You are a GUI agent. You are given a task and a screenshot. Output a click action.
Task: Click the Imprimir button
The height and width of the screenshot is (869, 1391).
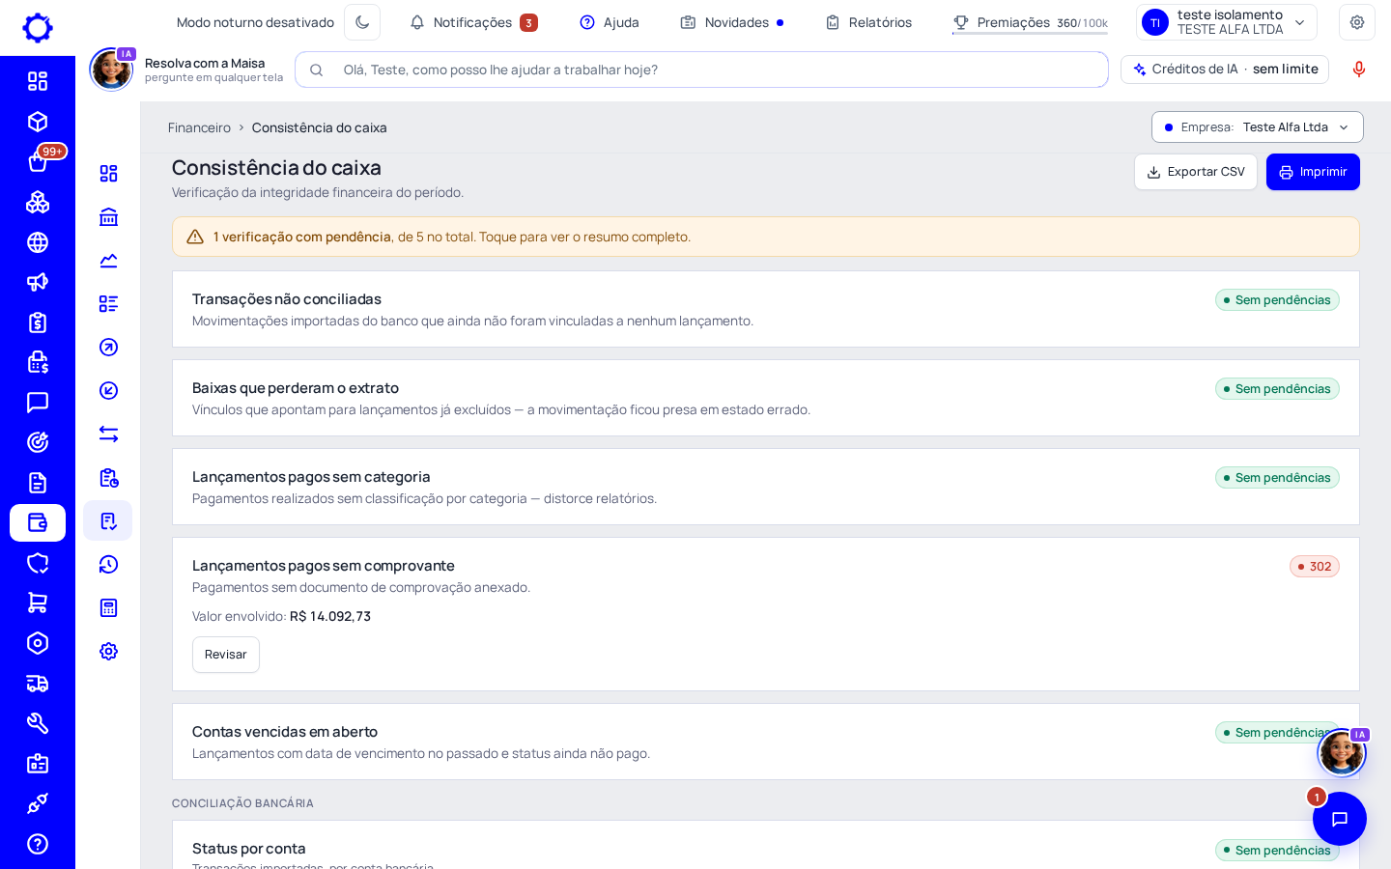point(1313,172)
